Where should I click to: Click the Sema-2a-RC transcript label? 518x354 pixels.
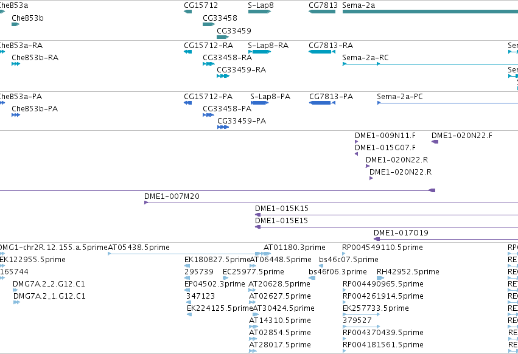pyautogui.click(x=365, y=58)
